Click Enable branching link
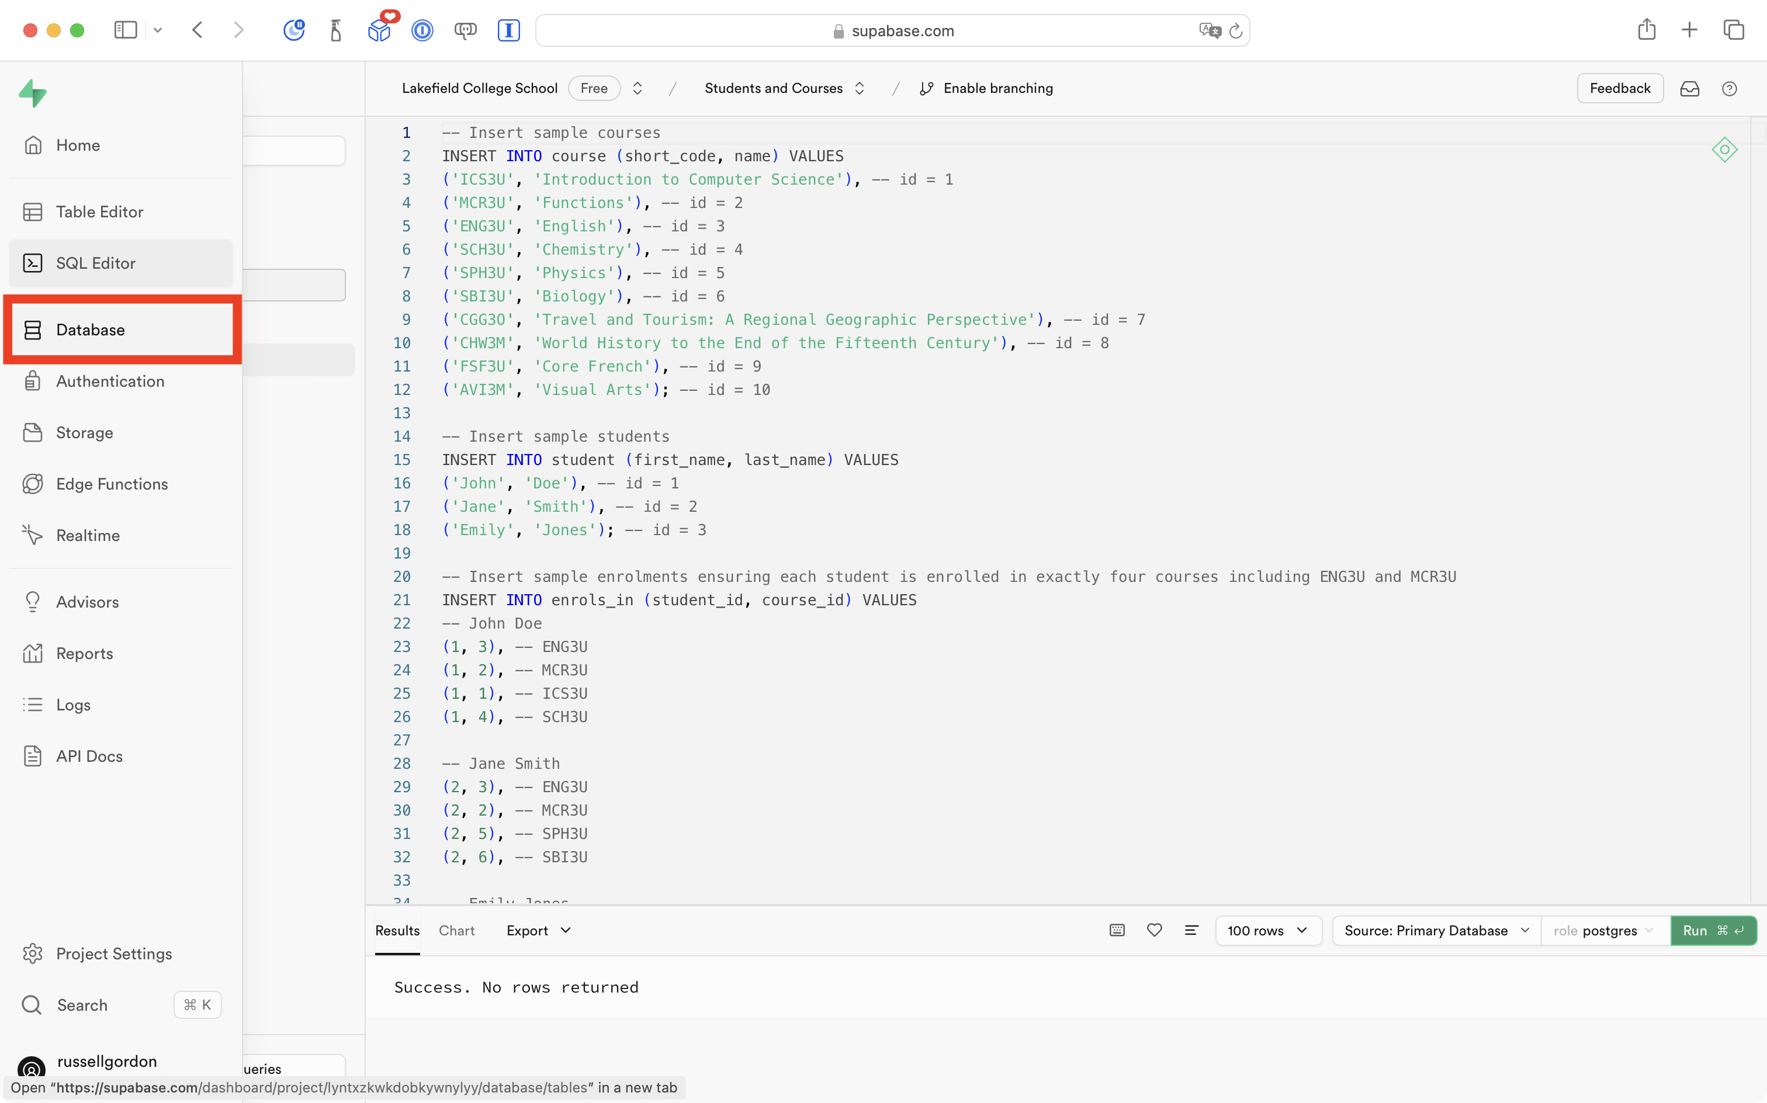The width and height of the screenshot is (1767, 1103). [x=997, y=88]
